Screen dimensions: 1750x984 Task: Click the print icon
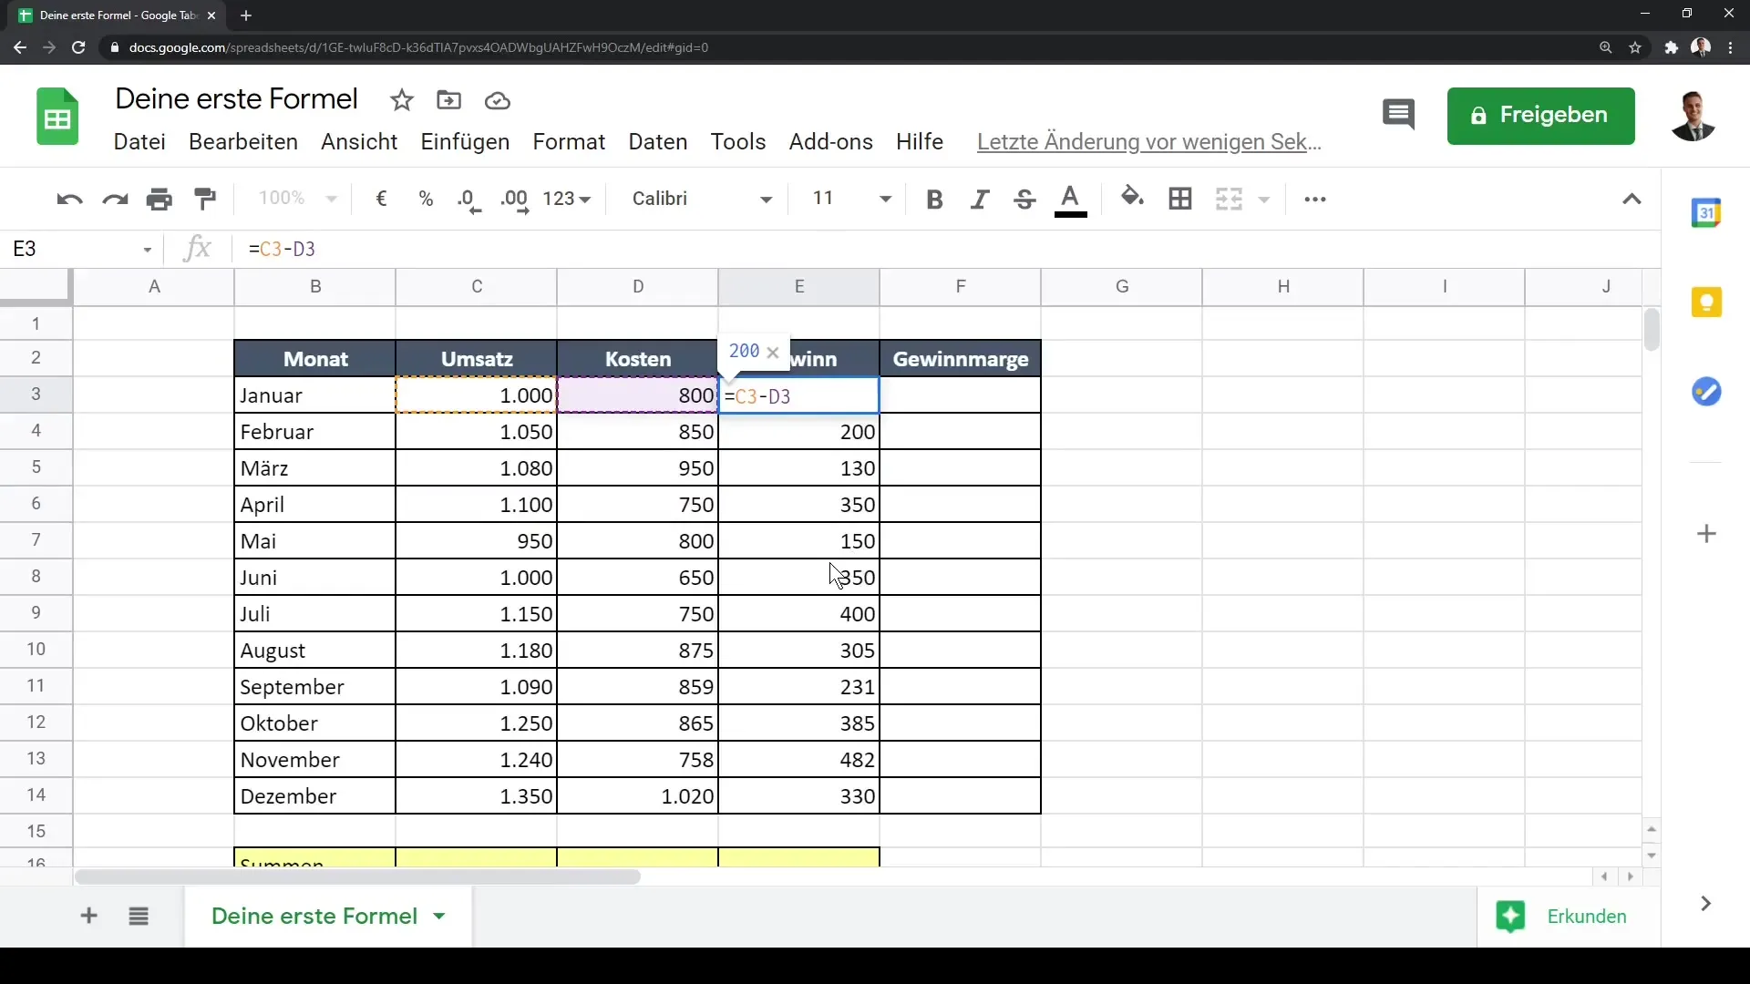point(160,199)
